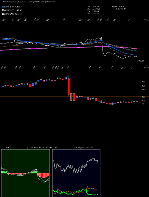Click the red MACD histogram bars
Screen dimensions: 149x197
tap(43, 176)
